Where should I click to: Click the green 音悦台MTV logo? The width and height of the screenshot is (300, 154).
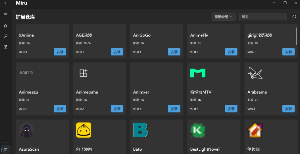[x=198, y=73]
